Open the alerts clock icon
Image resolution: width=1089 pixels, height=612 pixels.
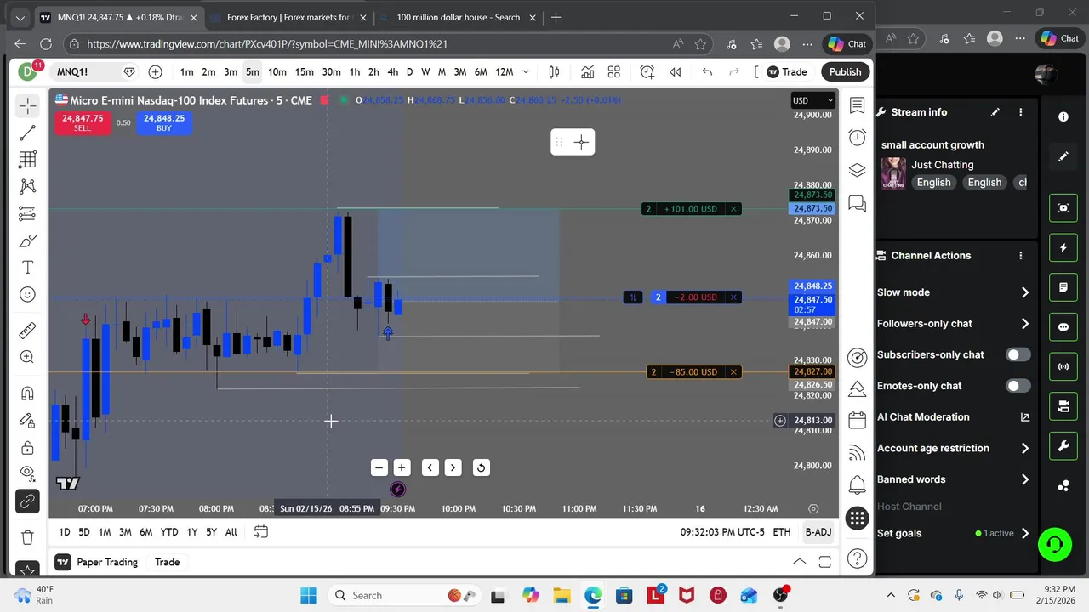point(857,138)
